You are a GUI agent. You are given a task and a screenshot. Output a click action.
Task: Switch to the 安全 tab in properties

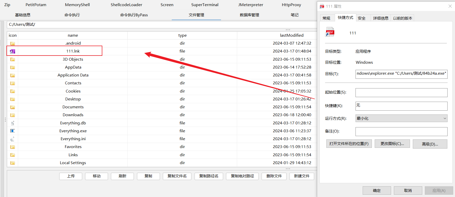click(362, 18)
